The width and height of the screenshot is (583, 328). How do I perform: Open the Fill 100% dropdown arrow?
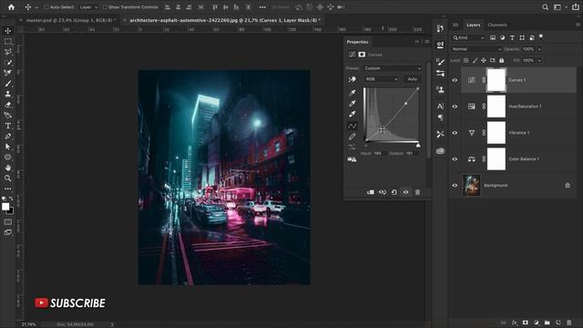click(539, 60)
